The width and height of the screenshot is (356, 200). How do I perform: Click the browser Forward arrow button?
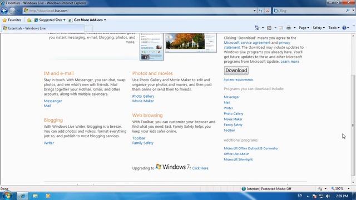12,11
